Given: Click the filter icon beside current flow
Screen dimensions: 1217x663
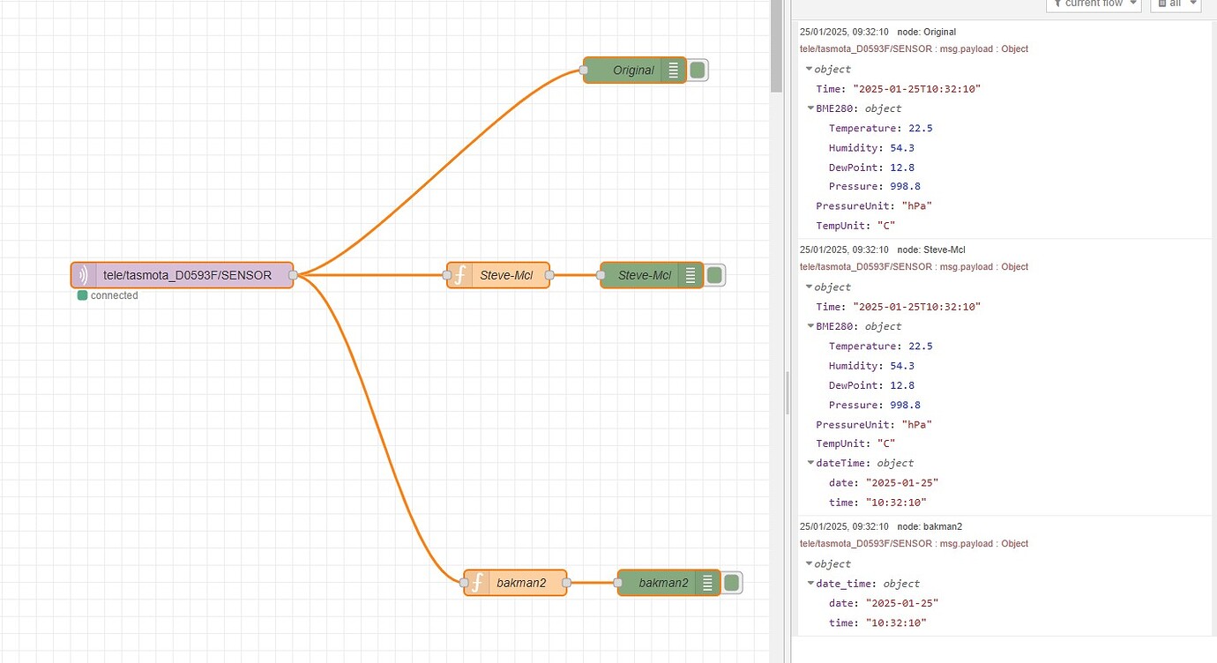Looking at the screenshot, I should 1057,4.
